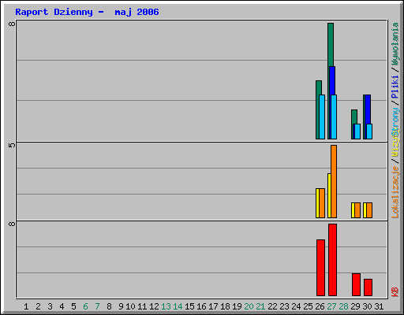Click the red KB bar for day 26
This screenshot has height=315, width=404.
(320, 268)
